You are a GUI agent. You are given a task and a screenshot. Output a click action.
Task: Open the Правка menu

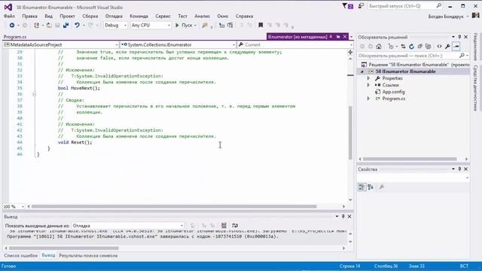click(x=29, y=16)
